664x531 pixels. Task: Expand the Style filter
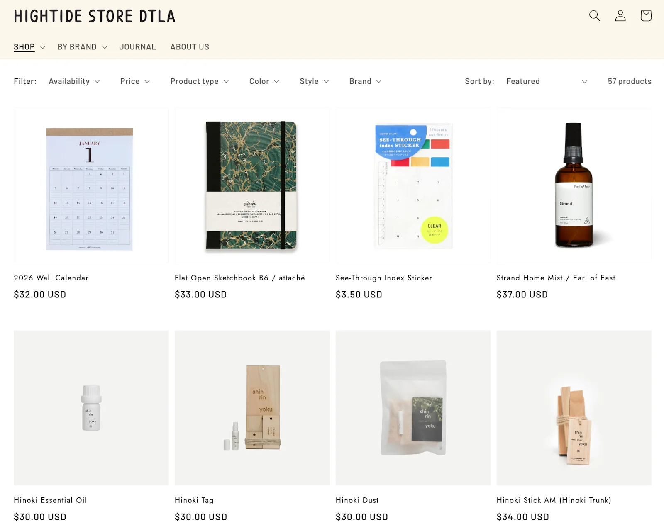tap(314, 81)
